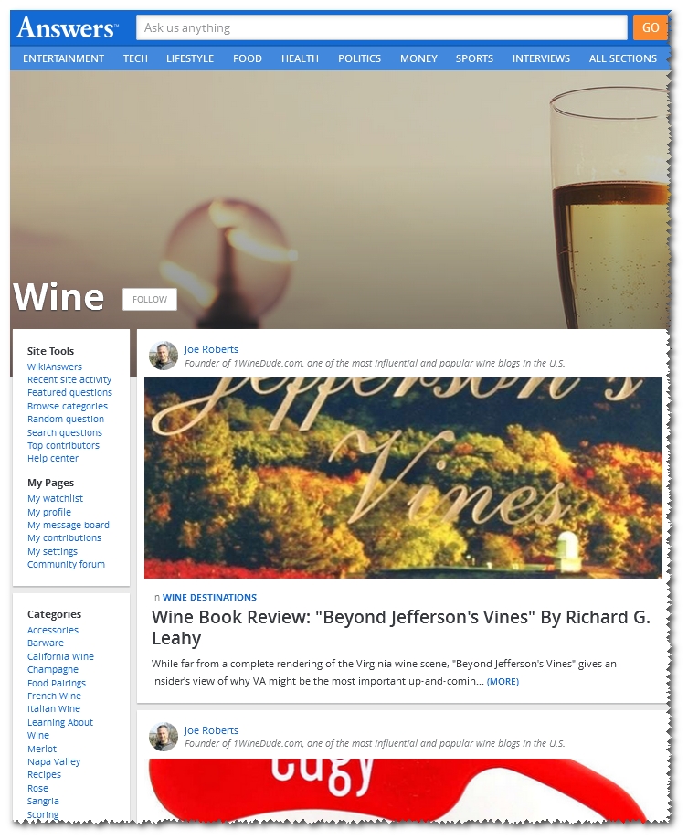Open Wine Book Review article title

point(400,627)
